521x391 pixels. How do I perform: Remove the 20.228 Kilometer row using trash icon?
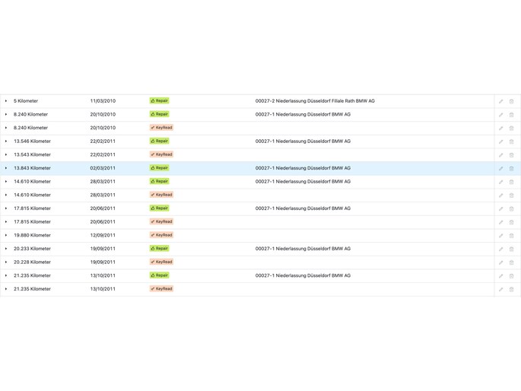point(511,262)
